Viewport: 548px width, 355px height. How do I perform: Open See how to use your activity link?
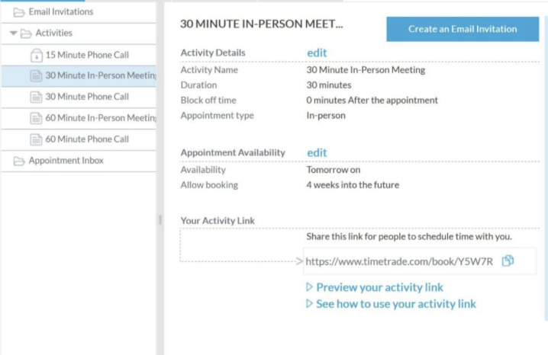pos(396,304)
